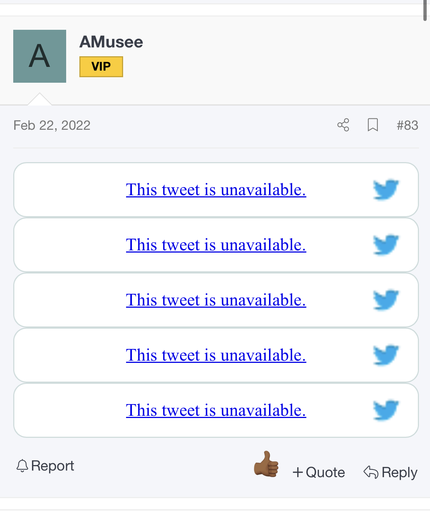Click the Twitter bird in fifth tweet box
This screenshot has width=430, height=511.
click(386, 410)
